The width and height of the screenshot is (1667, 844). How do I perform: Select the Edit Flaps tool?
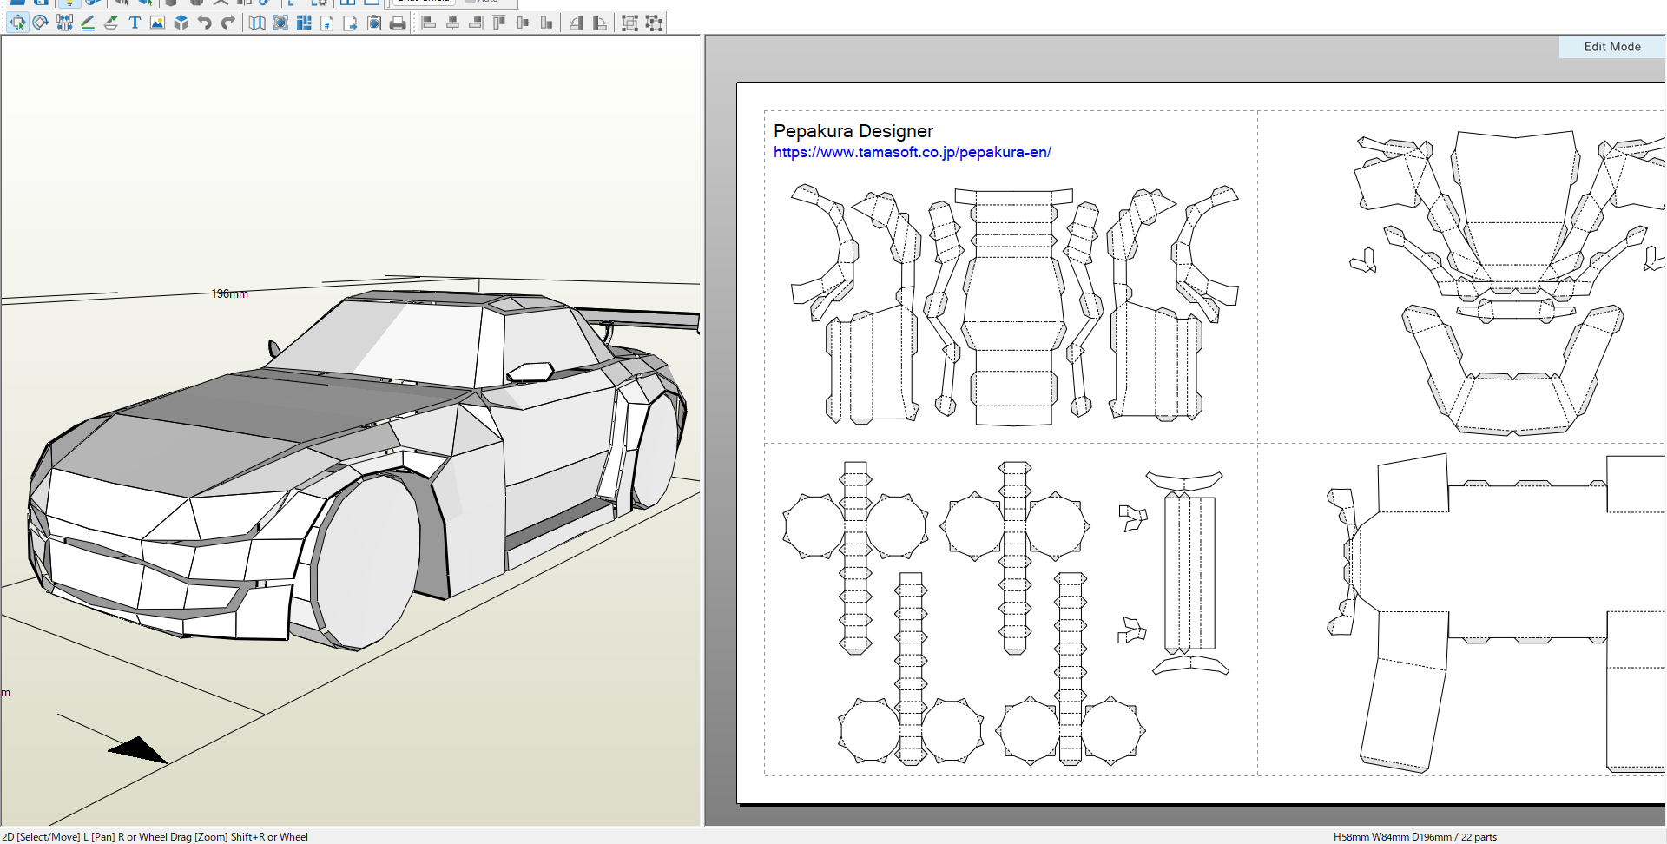point(111,23)
